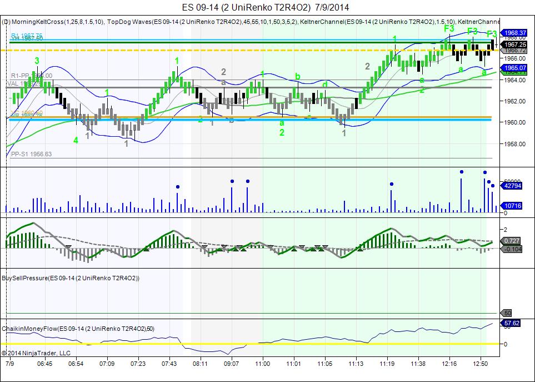
Task: Click the -0.104 oscillator value marker
Action: coord(511,249)
